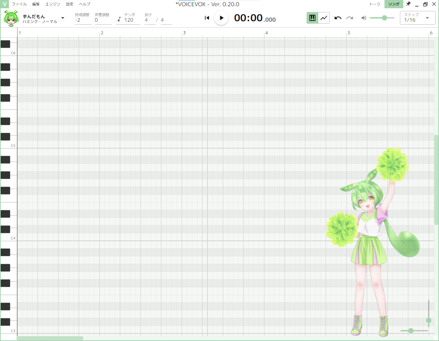Click the 拍子 denominator field
Image resolution: width=439 pixels, height=341 pixels.
[166, 20]
